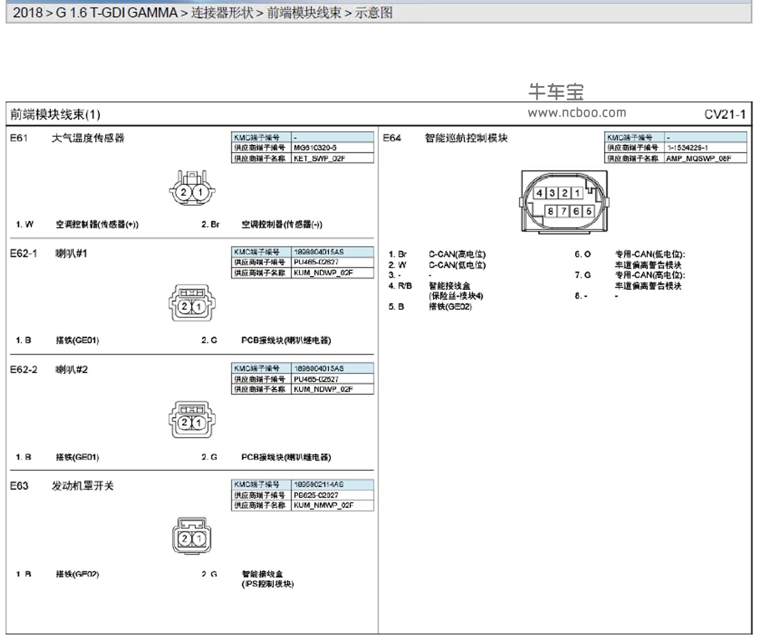Open 前端模块线束 breadcrumb item
Screen dimensions: 761x641
[304, 13]
